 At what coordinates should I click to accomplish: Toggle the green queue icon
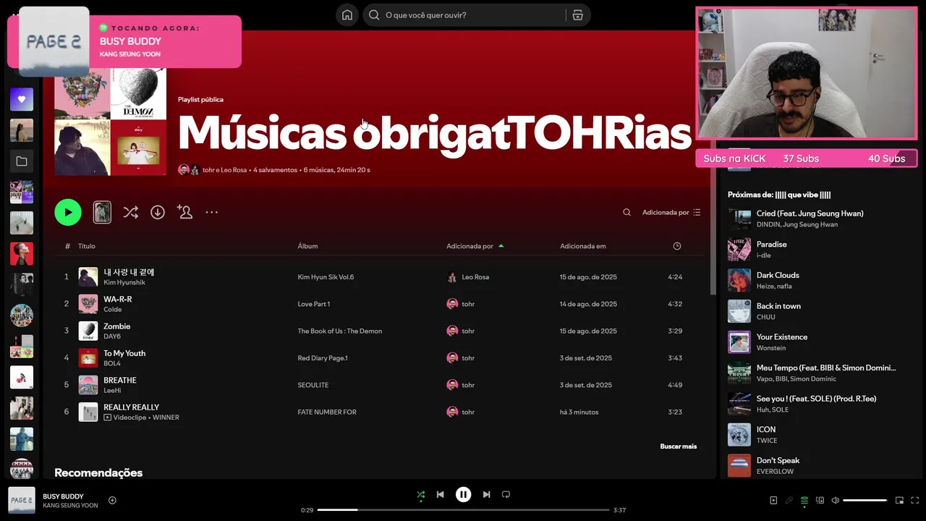point(804,500)
